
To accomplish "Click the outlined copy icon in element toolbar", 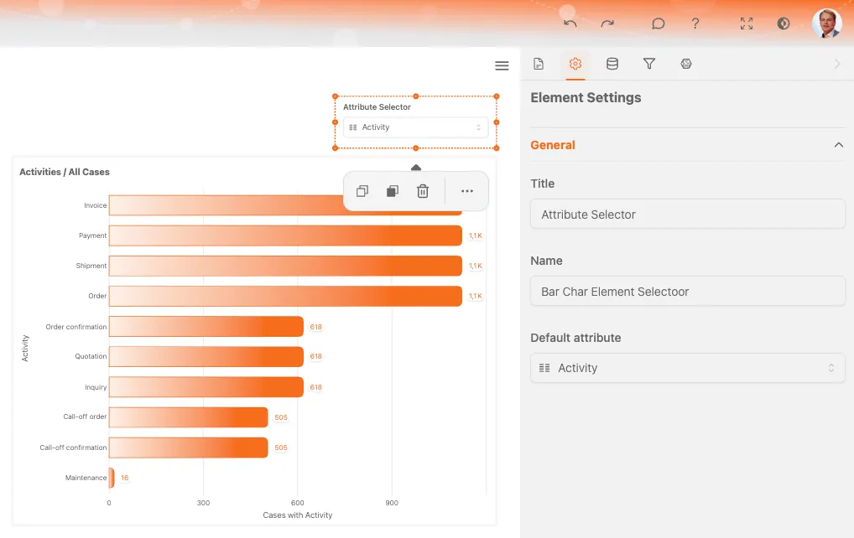I will click(362, 191).
